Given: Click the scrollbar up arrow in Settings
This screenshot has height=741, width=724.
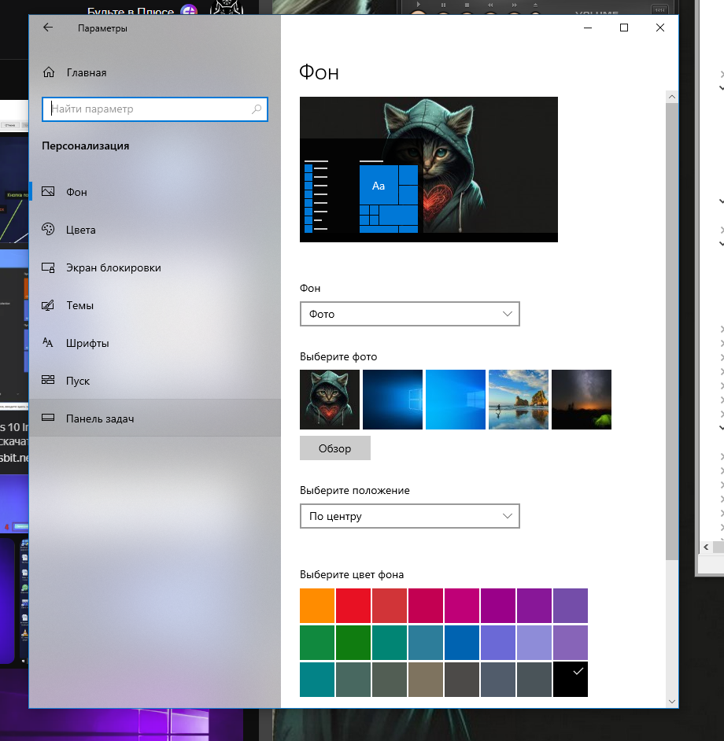Looking at the screenshot, I should [671, 97].
